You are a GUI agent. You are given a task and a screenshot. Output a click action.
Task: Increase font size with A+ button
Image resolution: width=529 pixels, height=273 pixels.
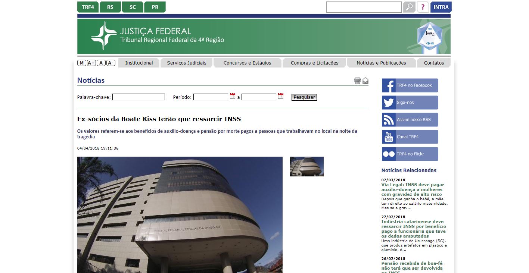[91, 63]
